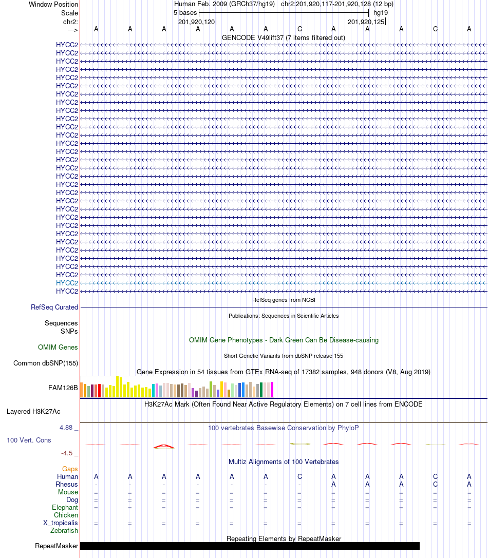Select the Human alignment row label
Viewport: 488px width, 558px height.
pos(67,476)
